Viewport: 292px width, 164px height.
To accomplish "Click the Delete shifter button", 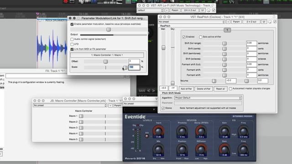I will pos(203,89).
